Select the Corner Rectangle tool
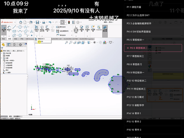 pyautogui.click(x=14, y=31)
